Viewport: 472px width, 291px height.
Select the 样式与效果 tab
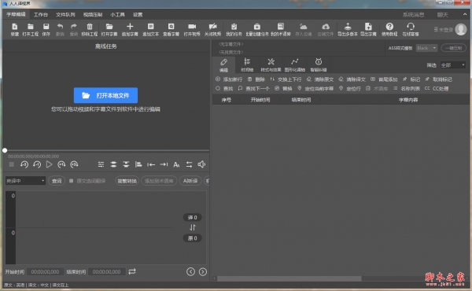click(271, 65)
